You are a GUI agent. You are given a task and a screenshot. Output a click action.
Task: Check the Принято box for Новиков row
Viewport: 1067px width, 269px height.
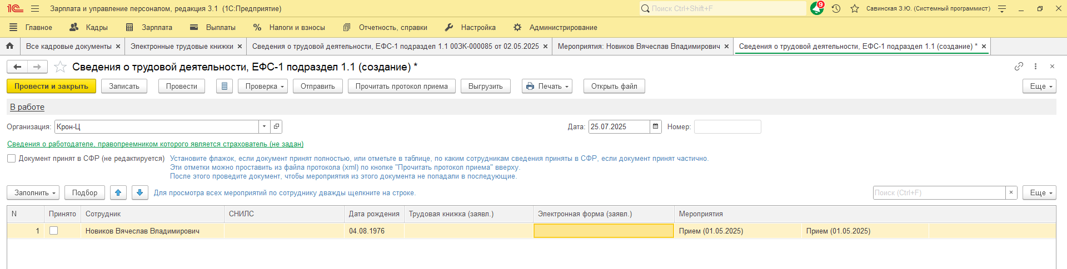(54, 231)
